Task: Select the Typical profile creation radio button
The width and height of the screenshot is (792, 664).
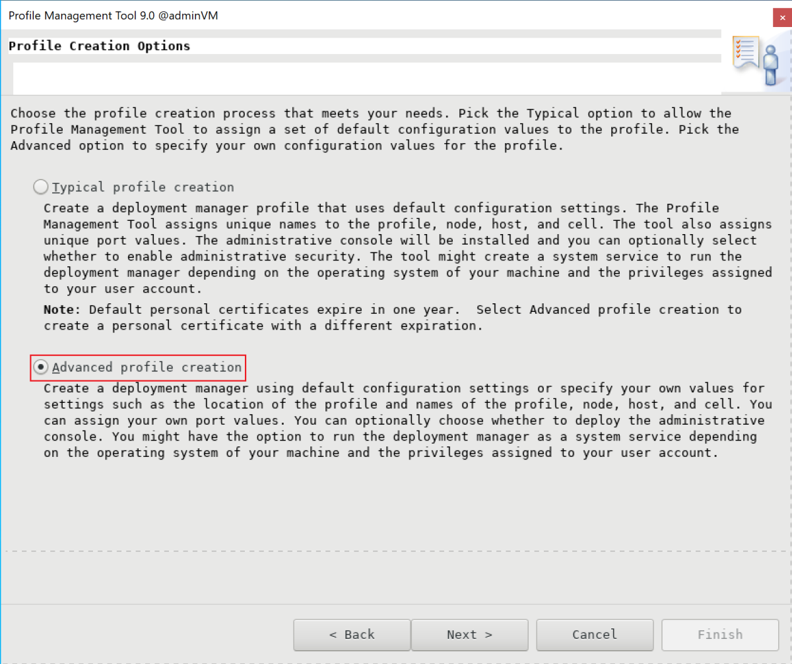Action: pos(41,187)
